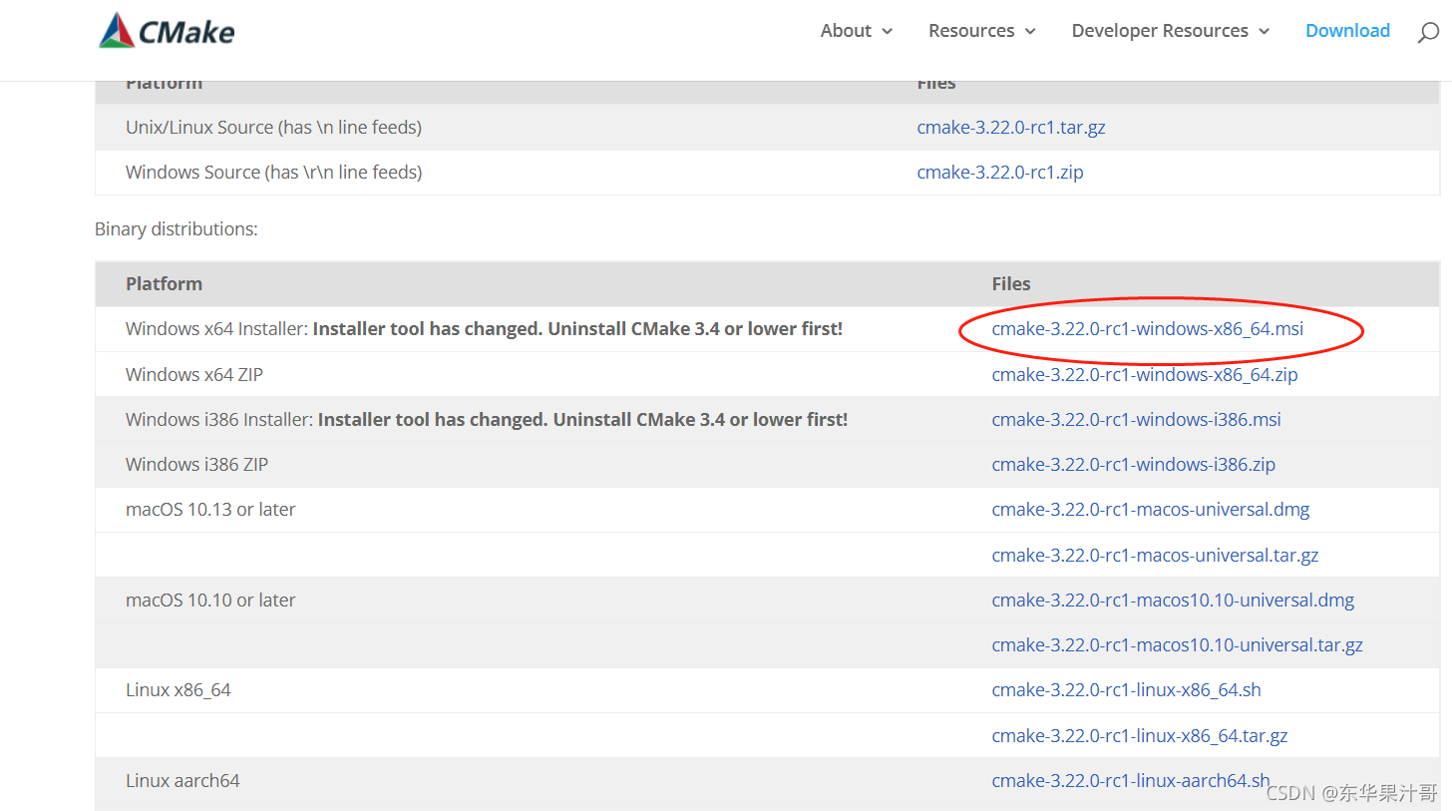
Task: Download cmake-3.22.0-rc1-linux-x86_64.sh
Action: (x=1126, y=690)
